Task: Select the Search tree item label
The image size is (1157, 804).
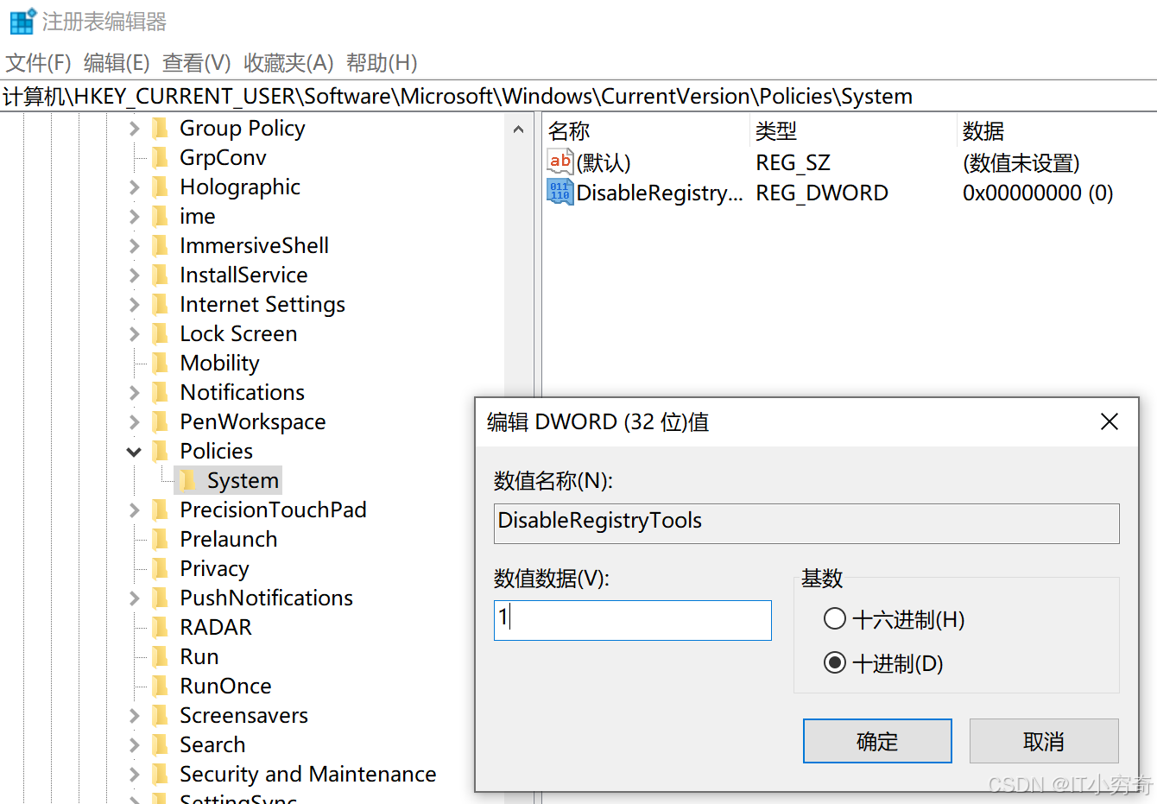Action: [x=212, y=744]
